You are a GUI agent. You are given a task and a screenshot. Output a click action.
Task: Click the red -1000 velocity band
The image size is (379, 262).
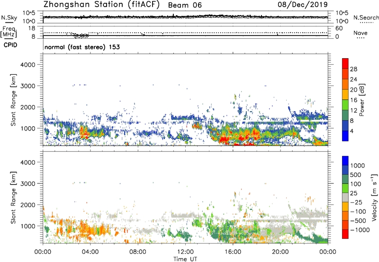tap(345, 234)
